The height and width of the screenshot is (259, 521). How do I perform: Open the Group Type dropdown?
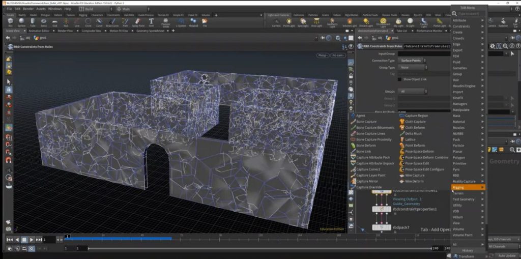point(413,67)
